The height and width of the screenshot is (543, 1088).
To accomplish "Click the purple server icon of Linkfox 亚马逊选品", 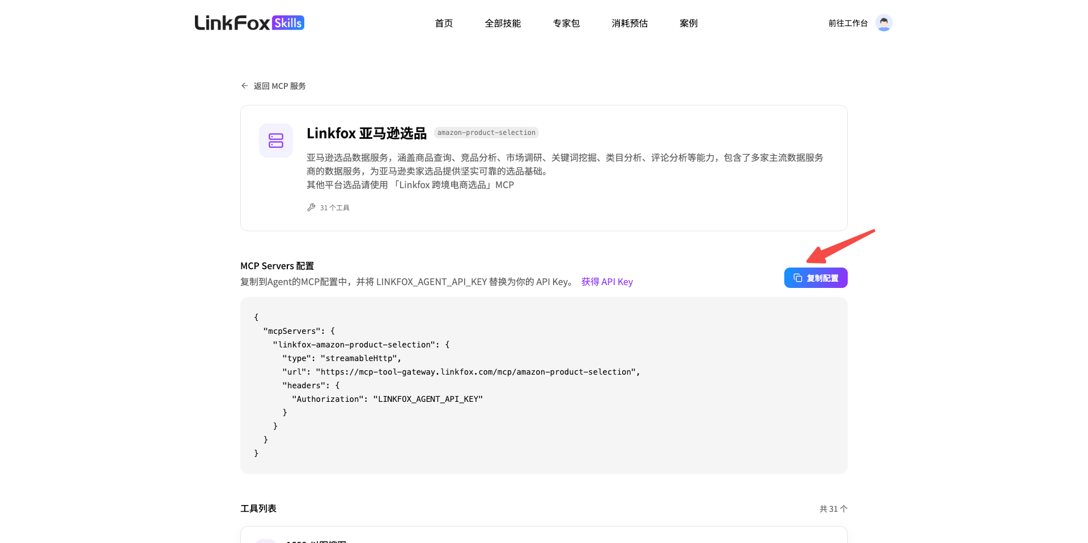I will (276, 141).
